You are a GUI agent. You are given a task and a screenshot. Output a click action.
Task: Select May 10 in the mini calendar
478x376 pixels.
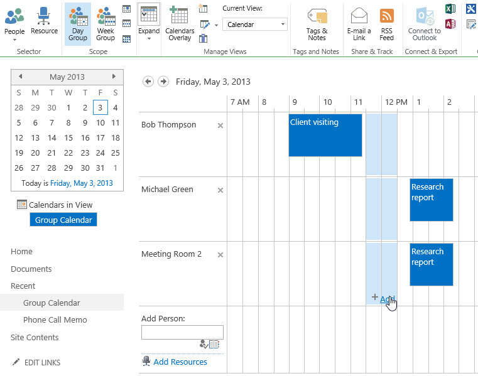tap(100, 123)
